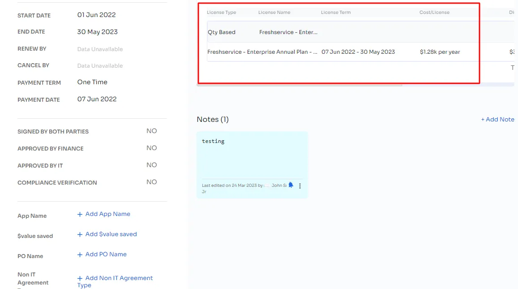Open the three-dot menu on the testing note

click(x=300, y=186)
